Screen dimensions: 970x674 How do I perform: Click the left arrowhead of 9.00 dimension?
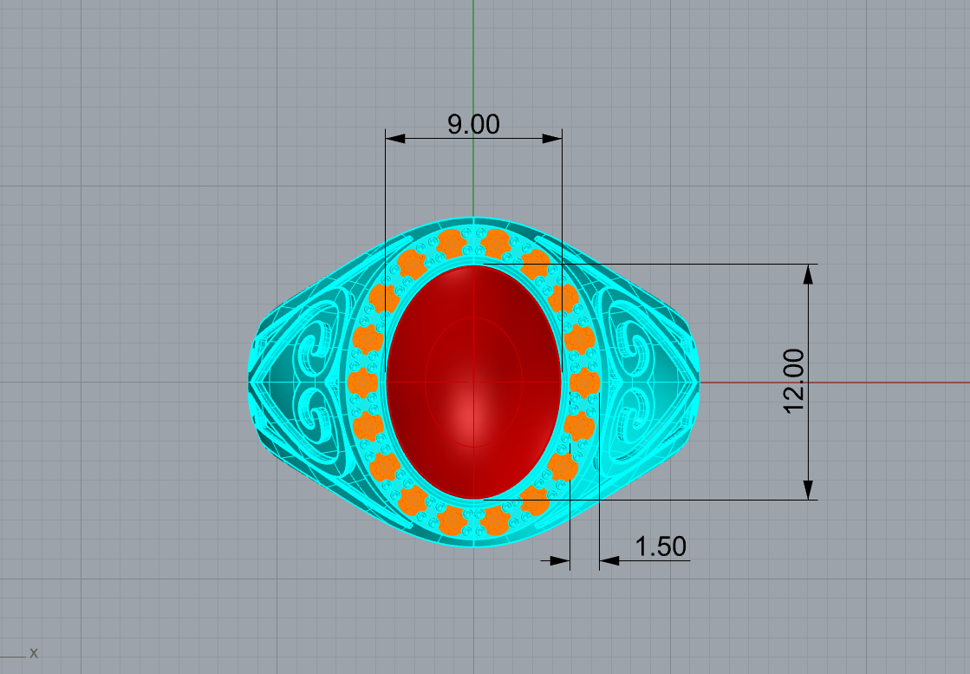[395, 138]
